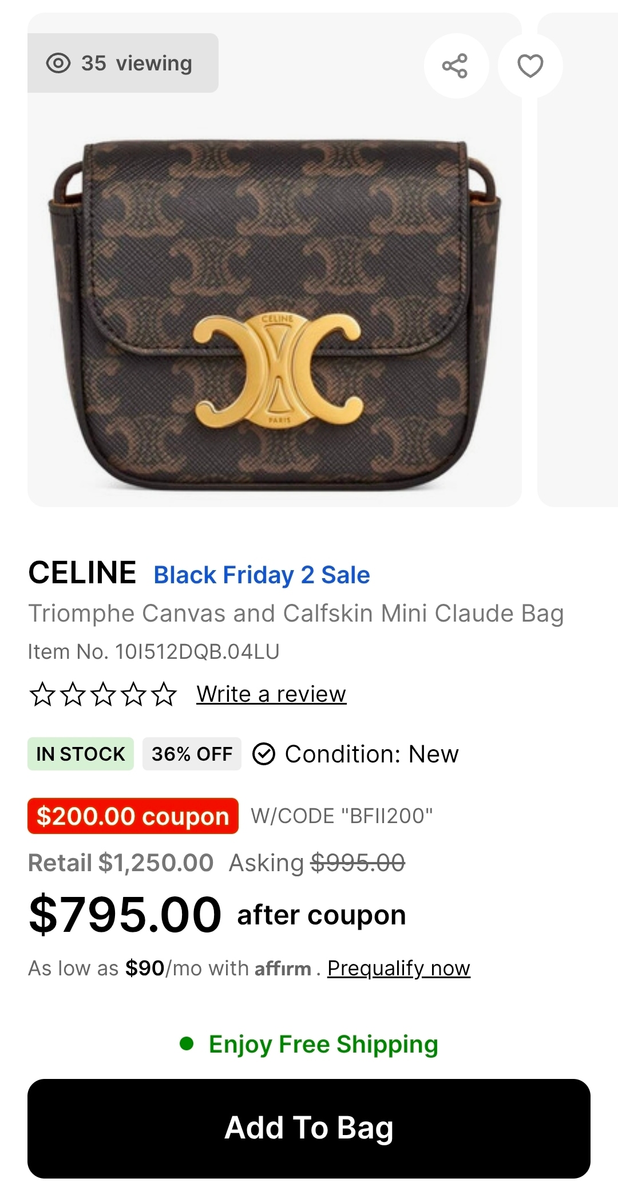Image resolution: width=618 pixels, height=1194 pixels.
Task: Add bag to wishlist with heart icon
Action: 530,66
